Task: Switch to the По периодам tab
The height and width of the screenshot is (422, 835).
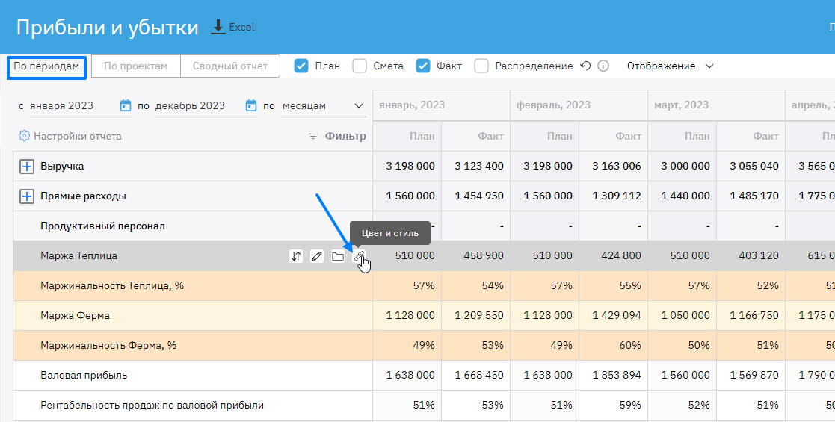Action: [x=46, y=66]
